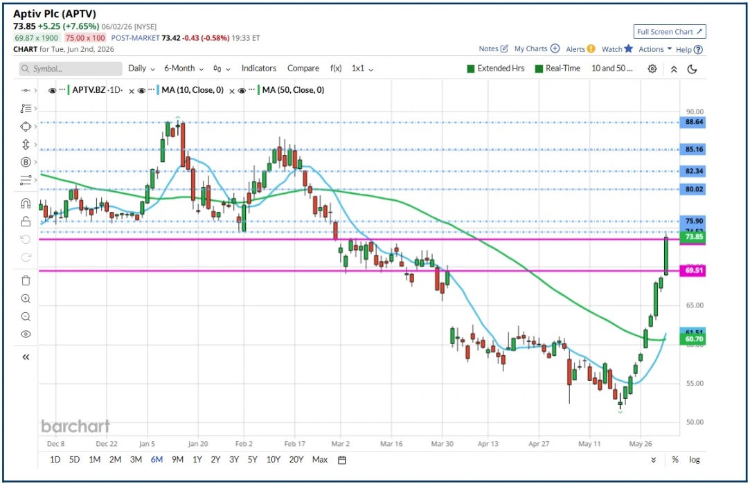Viewport: 750px width, 484px height.
Task: Hide the MA (50, Close, 0) indicator
Action: (242, 91)
